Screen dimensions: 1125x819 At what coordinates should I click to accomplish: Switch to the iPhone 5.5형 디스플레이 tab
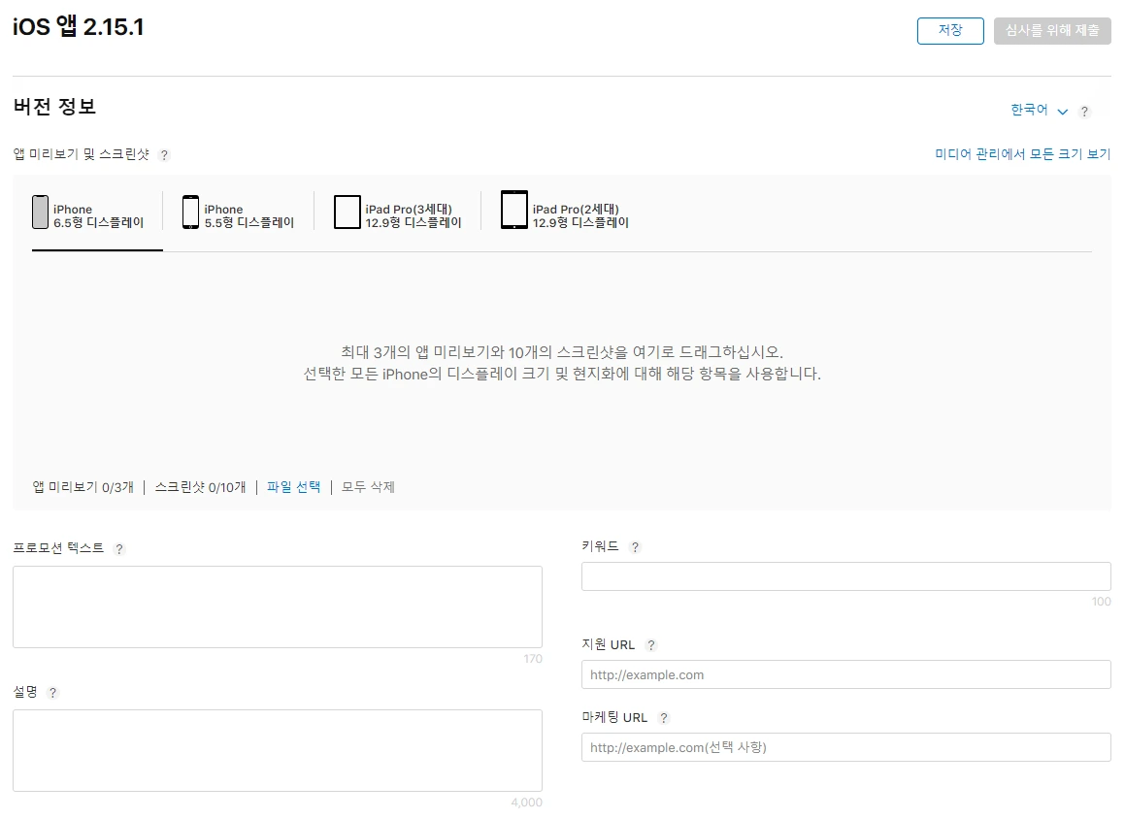(238, 214)
